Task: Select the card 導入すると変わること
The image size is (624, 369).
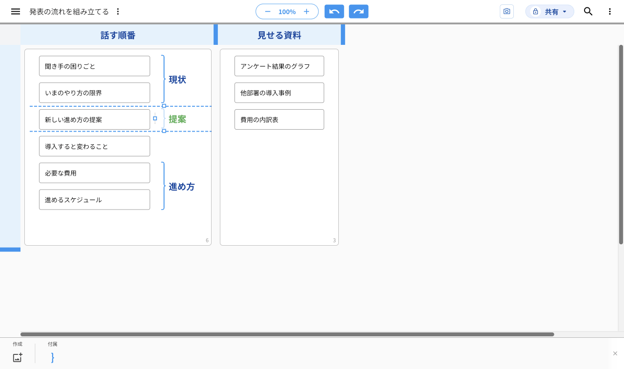Action: (95, 146)
